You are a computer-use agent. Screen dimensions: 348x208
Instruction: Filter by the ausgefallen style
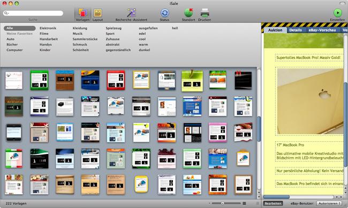[x=148, y=28]
